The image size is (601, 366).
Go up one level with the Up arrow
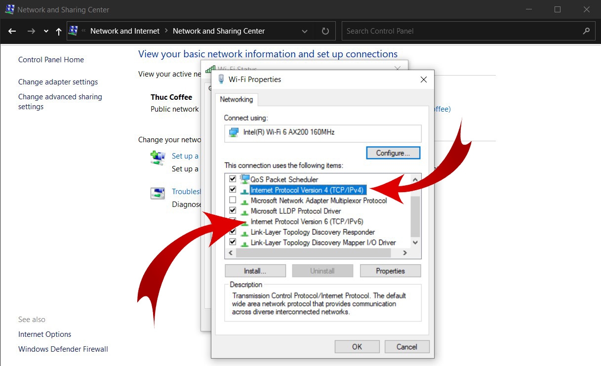(59, 31)
